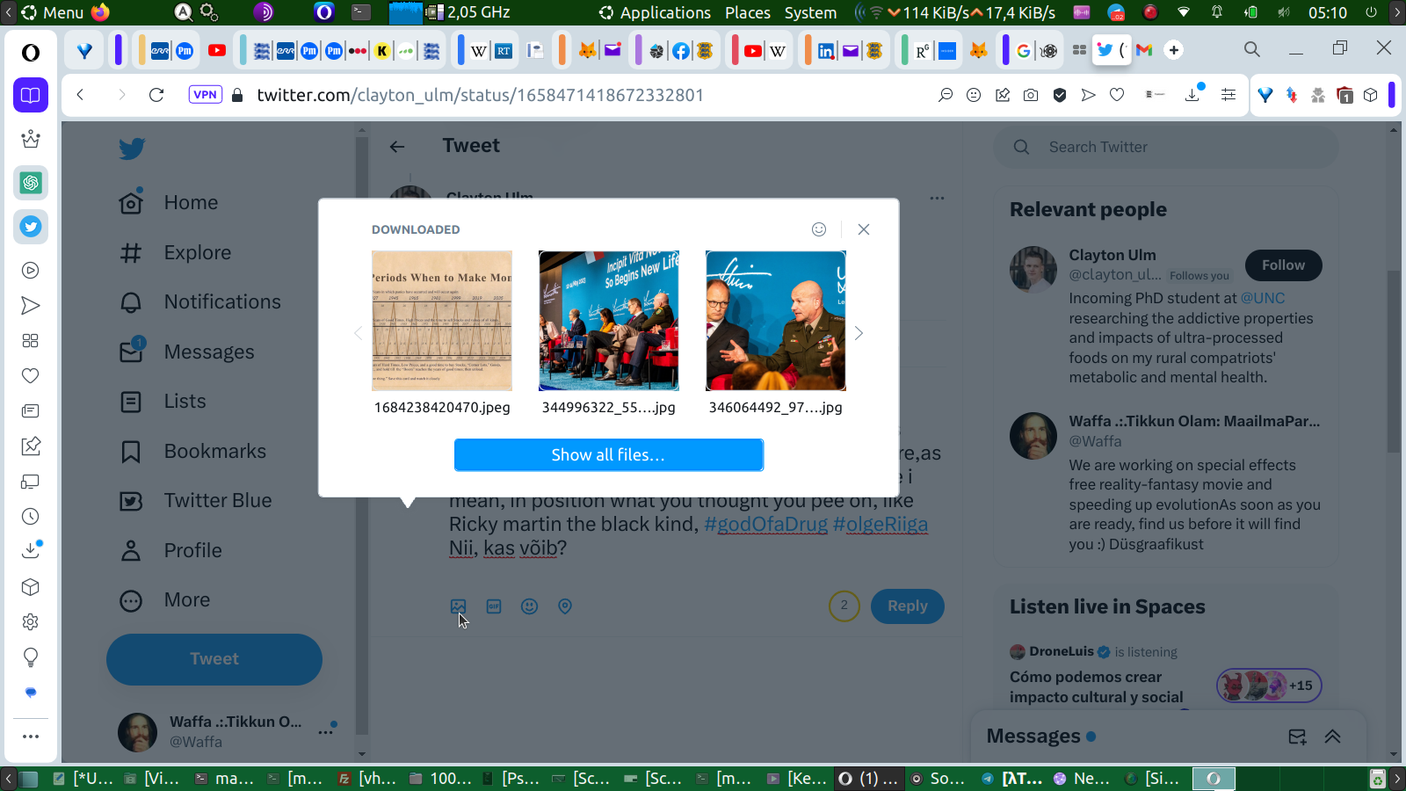Show previous downloaded files with left chevron
Screen dimensions: 1406x791
(358, 333)
